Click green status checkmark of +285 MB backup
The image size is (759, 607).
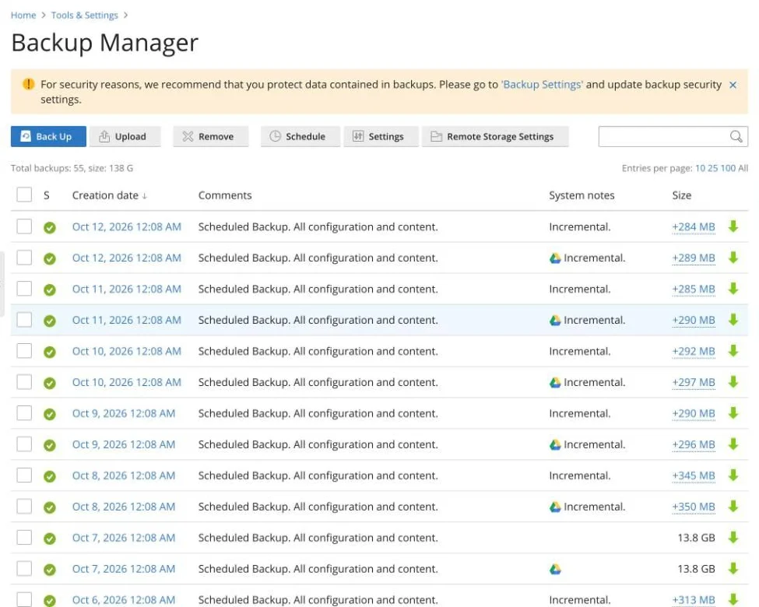pos(49,290)
